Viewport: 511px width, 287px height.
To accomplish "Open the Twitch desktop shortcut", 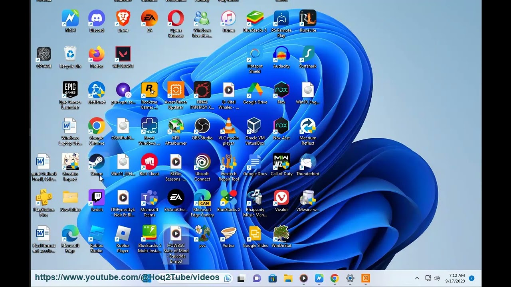I will pyautogui.click(x=97, y=201).
